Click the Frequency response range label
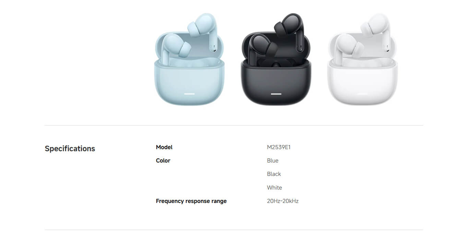Screen dimensions: 468x240 [x=191, y=201]
